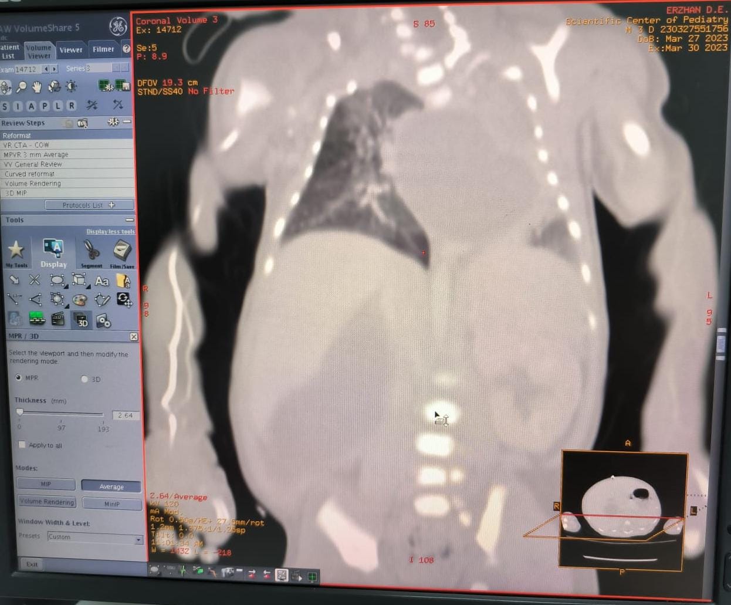Click the Exit button
This screenshot has height=605, width=731.
point(32,565)
